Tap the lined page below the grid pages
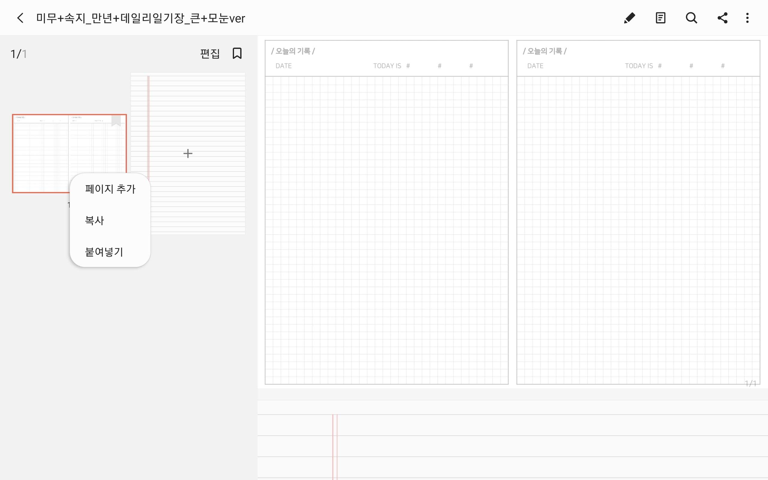The width and height of the screenshot is (768, 480). tap(508, 444)
